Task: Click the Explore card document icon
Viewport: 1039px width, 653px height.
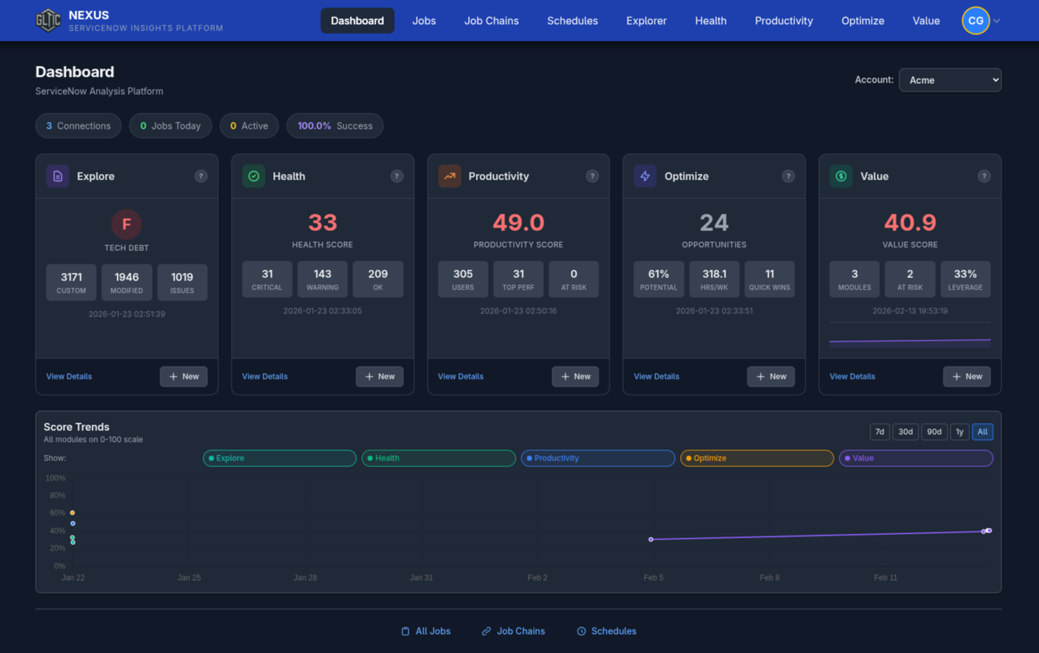Action: (58, 176)
